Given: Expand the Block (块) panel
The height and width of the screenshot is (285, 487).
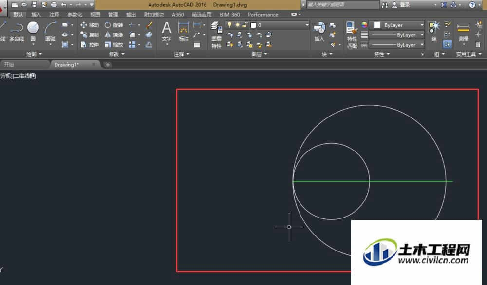Looking at the screenshot, I should pos(327,54).
